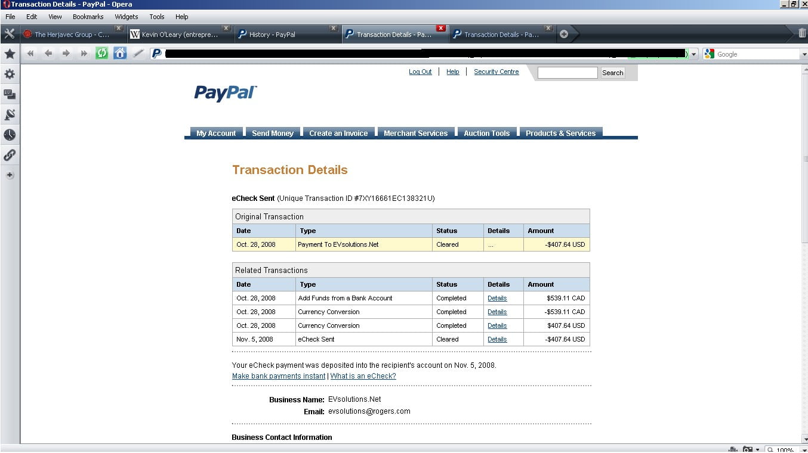
Task: Click the Fast Forward button
Action: pyautogui.click(x=84, y=54)
